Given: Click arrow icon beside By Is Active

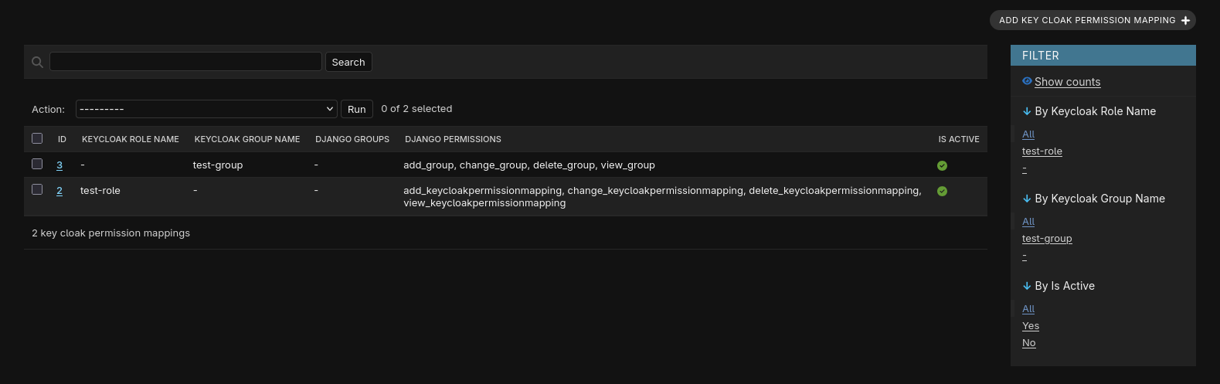Looking at the screenshot, I should 1027,286.
